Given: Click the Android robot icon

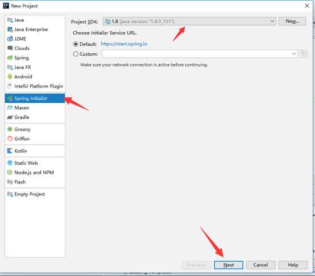Looking at the screenshot, I should click(x=10, y=77).
